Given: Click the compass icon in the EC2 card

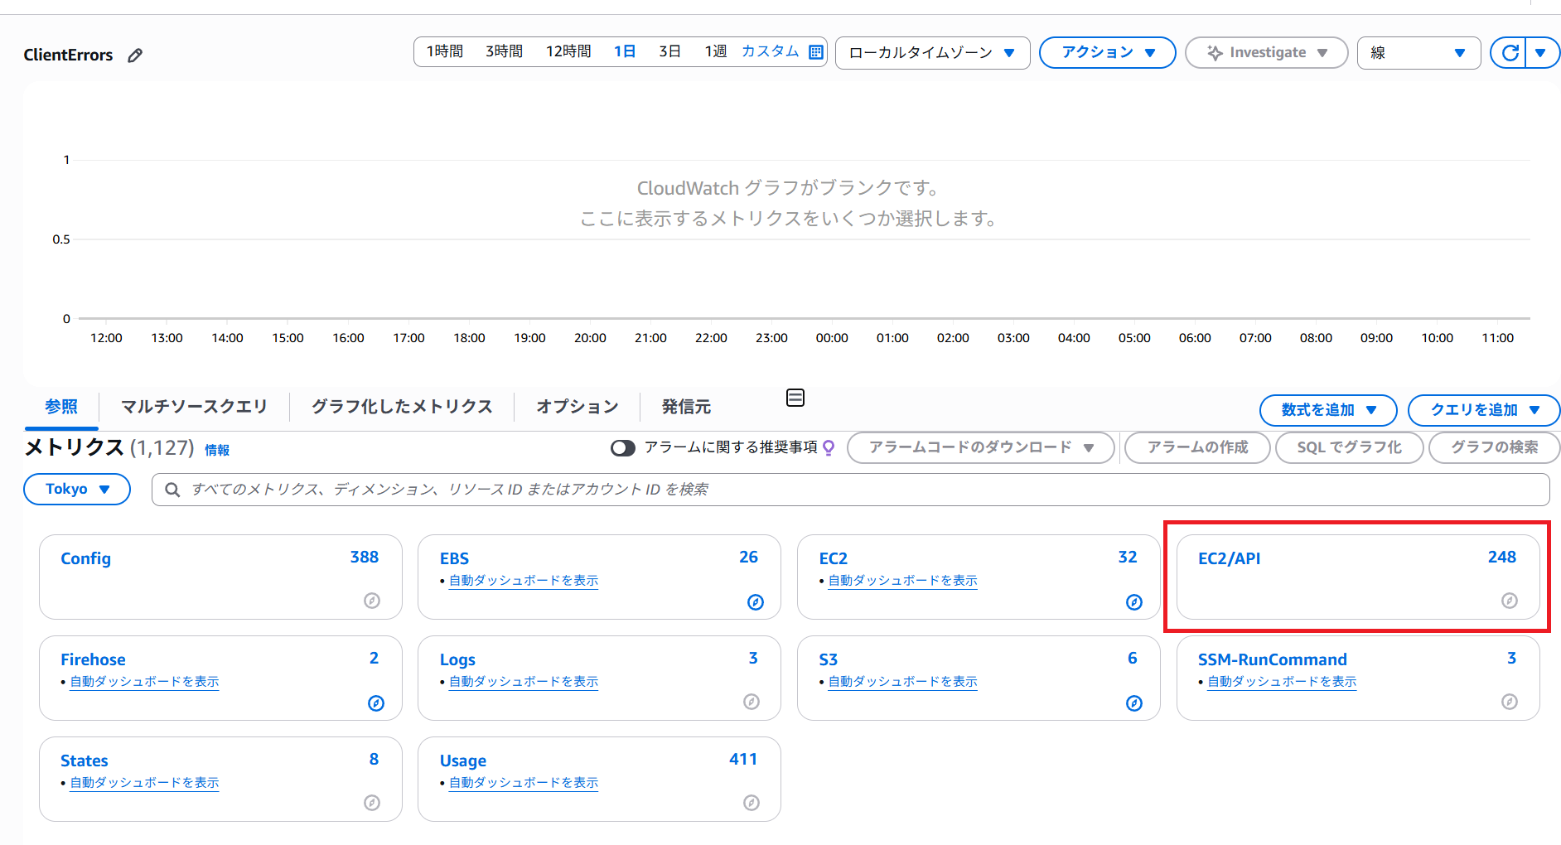Looking at the screenshot, I should coord(1134,602).
